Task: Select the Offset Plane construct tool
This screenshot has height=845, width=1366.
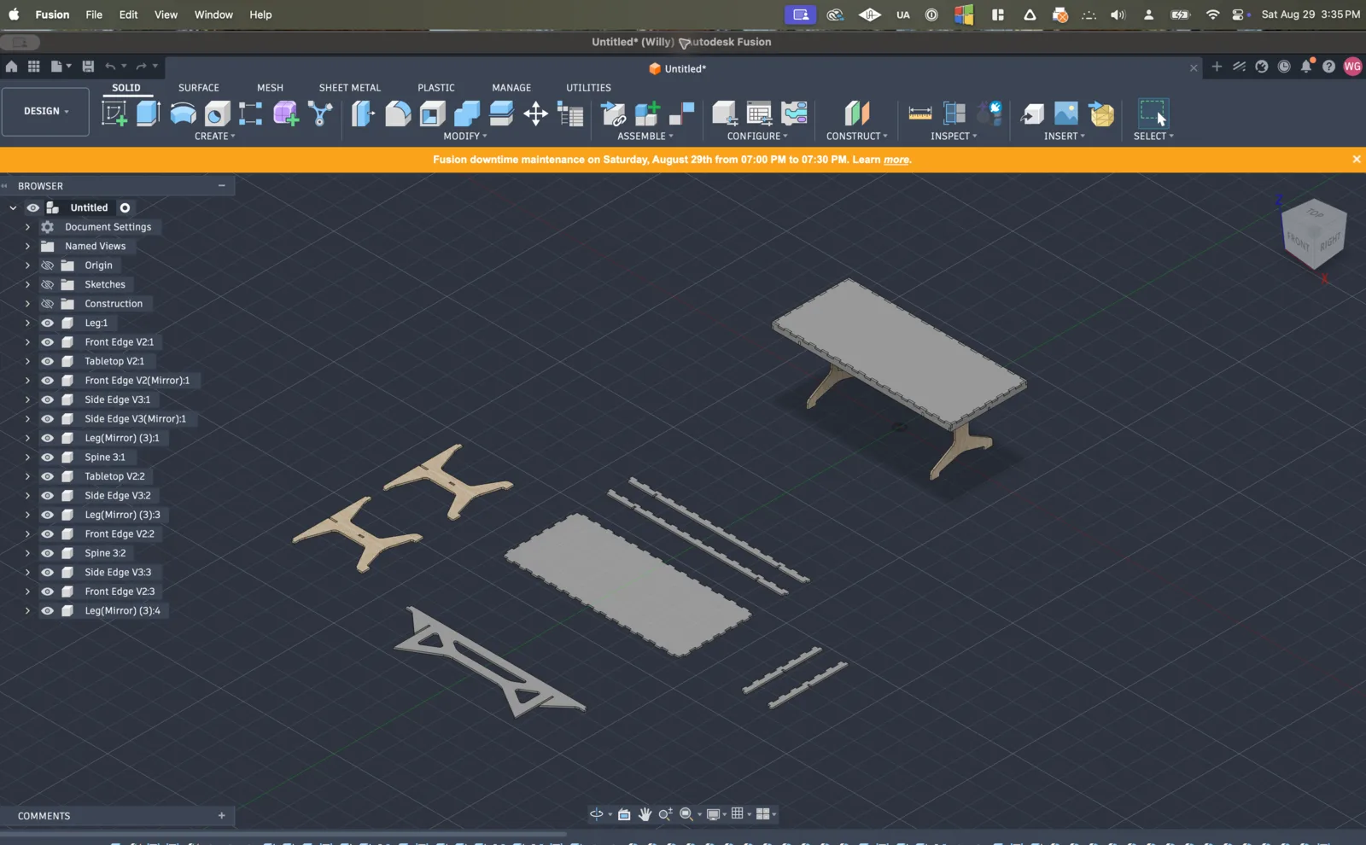Action: coord(856,114)
